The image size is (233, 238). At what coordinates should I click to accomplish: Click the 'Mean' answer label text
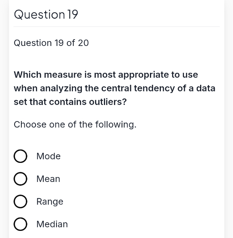(x=48, y=179)
